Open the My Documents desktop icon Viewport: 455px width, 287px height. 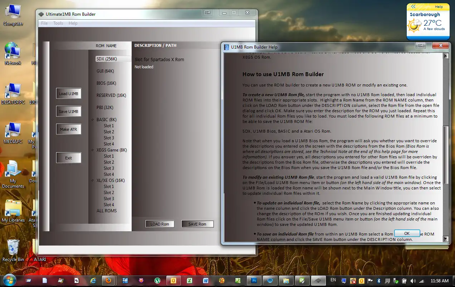tap(13, 174)
